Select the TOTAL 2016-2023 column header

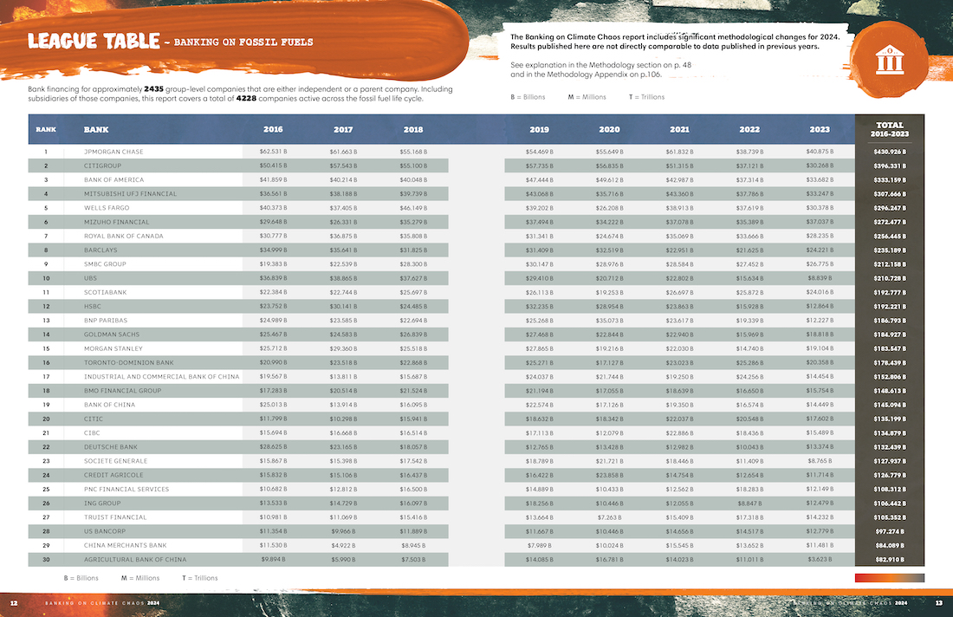[890, 129]
